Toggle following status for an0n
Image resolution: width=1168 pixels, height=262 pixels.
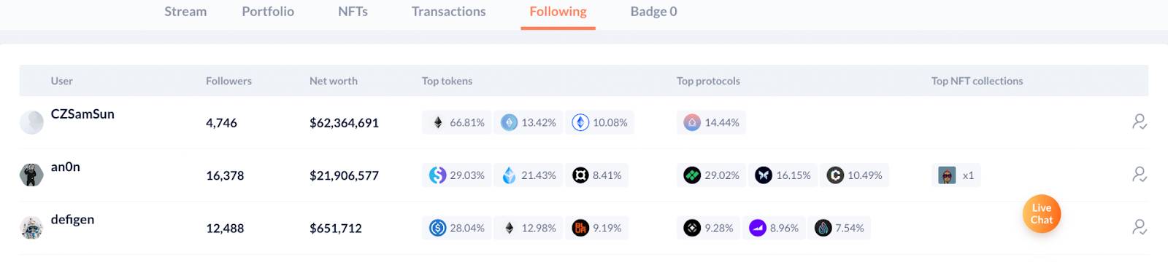1139,175
